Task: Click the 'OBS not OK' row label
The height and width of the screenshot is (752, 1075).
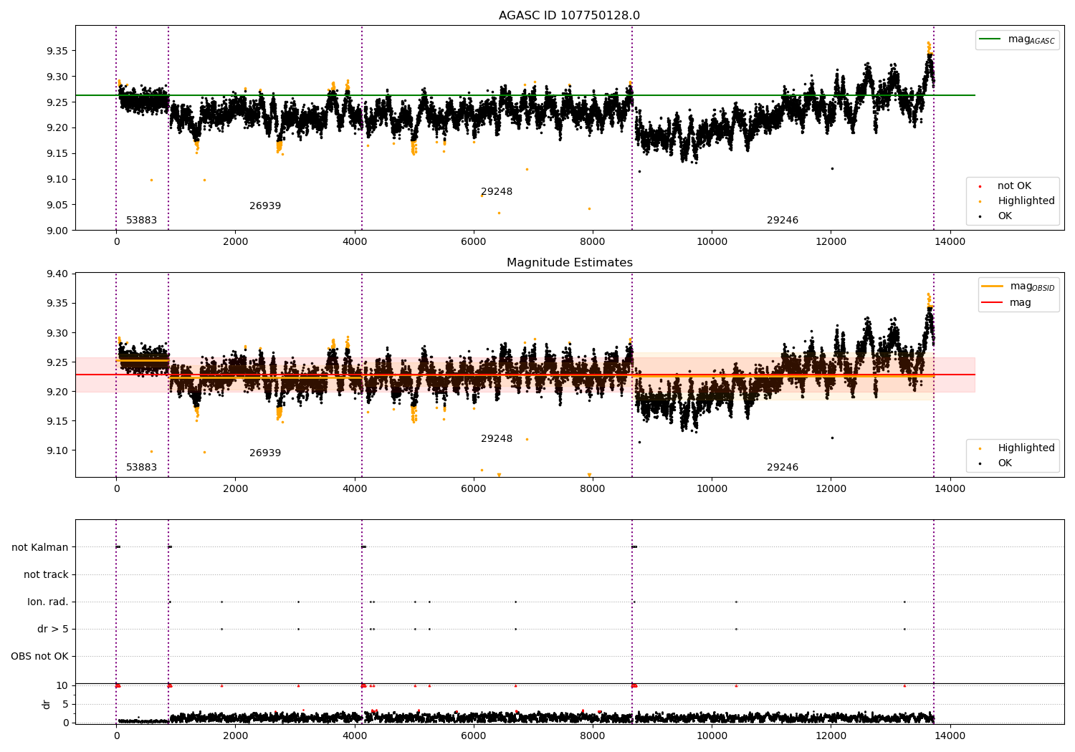Action: [39, 656]
